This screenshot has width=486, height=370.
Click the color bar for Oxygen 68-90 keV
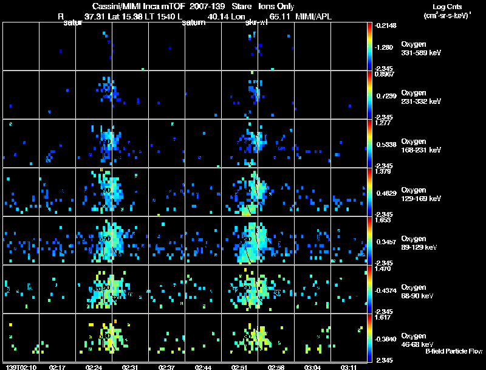369,289
